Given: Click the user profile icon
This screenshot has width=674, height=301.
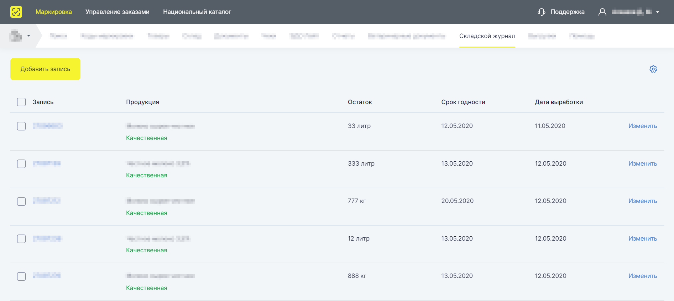Looking at the screenshot, I should (602, 12).
